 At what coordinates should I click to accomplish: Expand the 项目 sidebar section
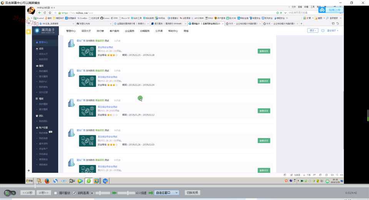(40, 48)
